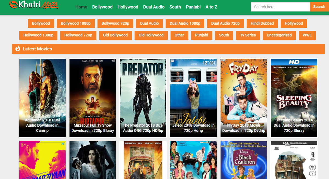
Task: Open The Black Cauldron movie poster
Action: [244, 160]
